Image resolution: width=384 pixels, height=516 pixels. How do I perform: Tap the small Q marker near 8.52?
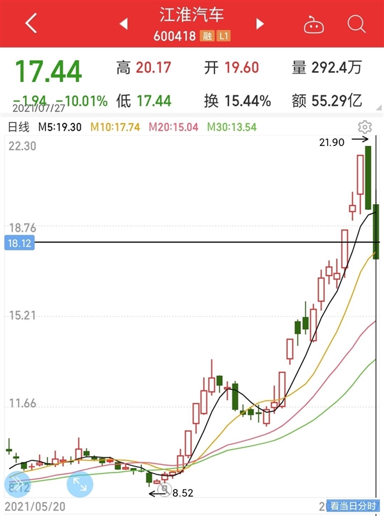click(x=165, y=490)
